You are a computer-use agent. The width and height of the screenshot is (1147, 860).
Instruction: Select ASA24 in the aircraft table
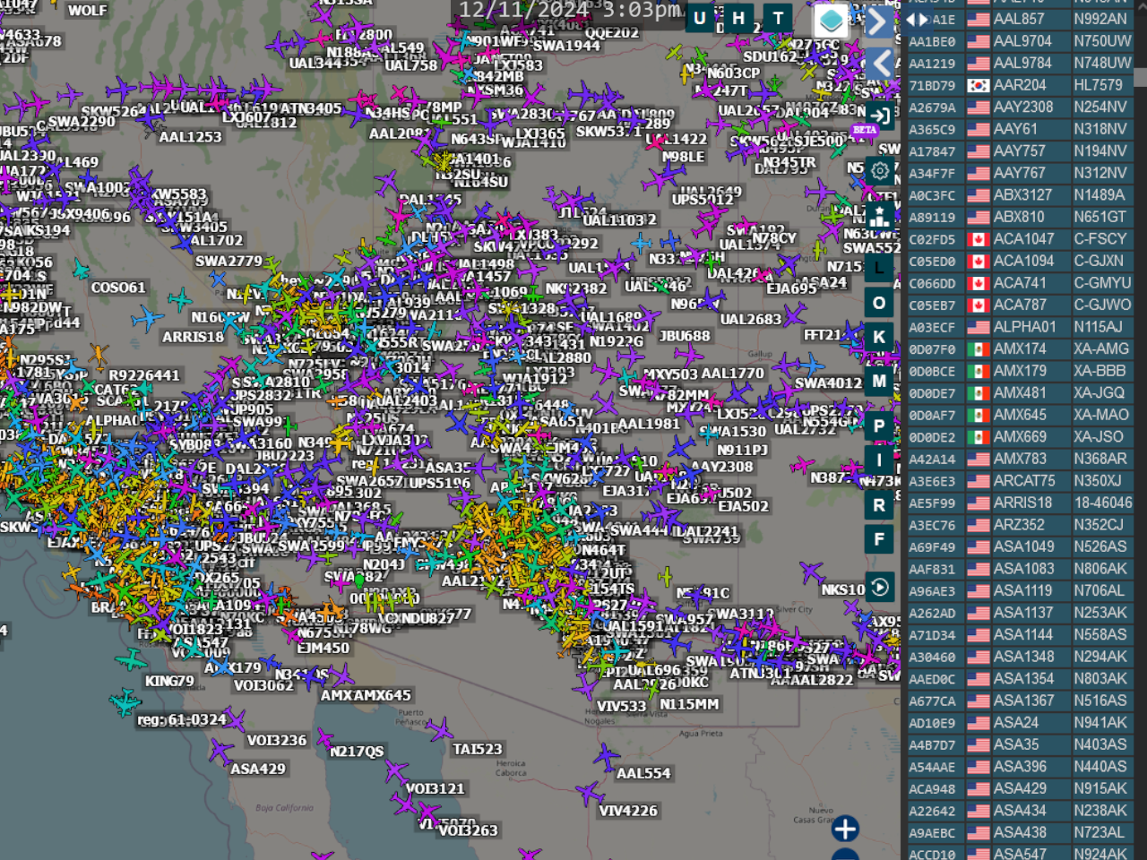1016,723
